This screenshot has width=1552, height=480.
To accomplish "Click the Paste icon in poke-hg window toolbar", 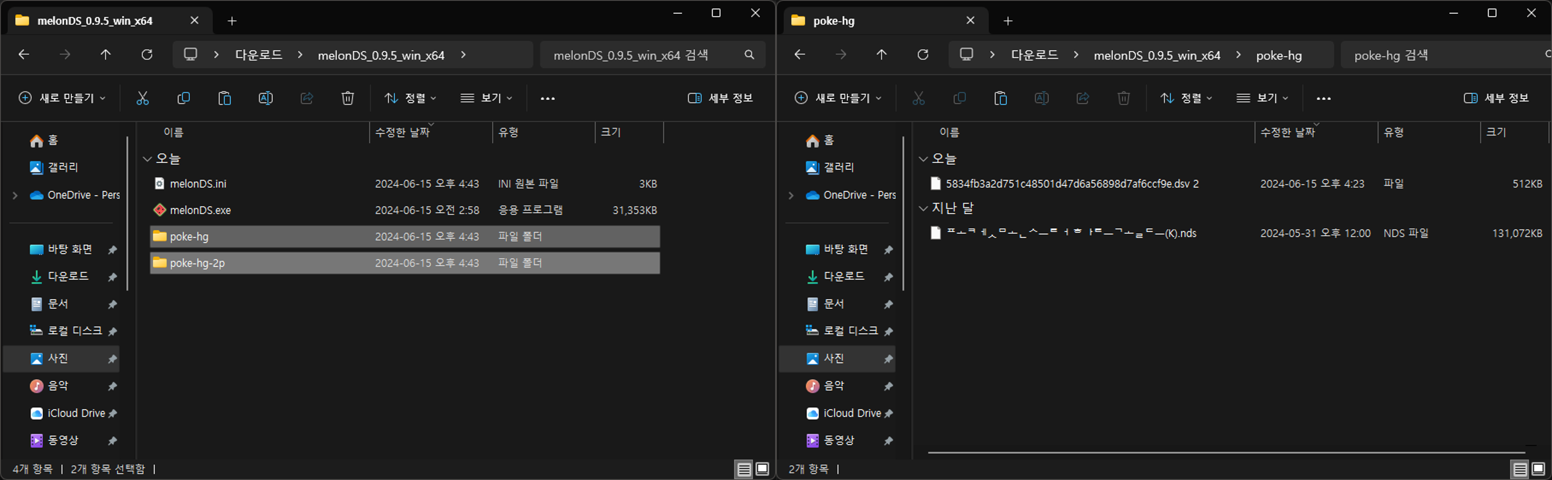I will 1000,98.
